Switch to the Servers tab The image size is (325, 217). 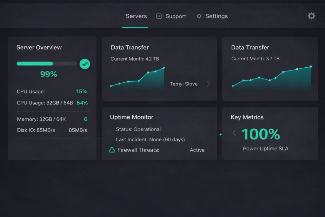pyautogui.click(x=136, y=16)
